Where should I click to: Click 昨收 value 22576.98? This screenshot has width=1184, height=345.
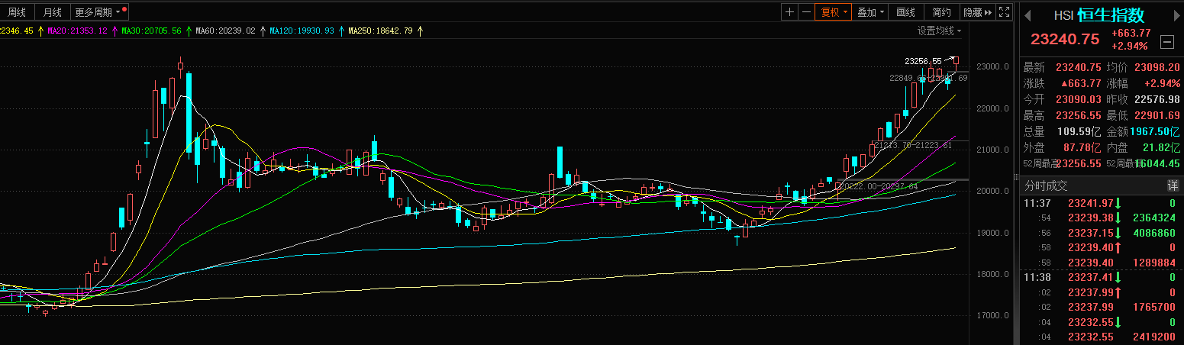click(1157, 99)
